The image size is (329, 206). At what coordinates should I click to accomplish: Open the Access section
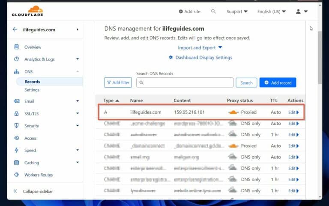point(30,138)
